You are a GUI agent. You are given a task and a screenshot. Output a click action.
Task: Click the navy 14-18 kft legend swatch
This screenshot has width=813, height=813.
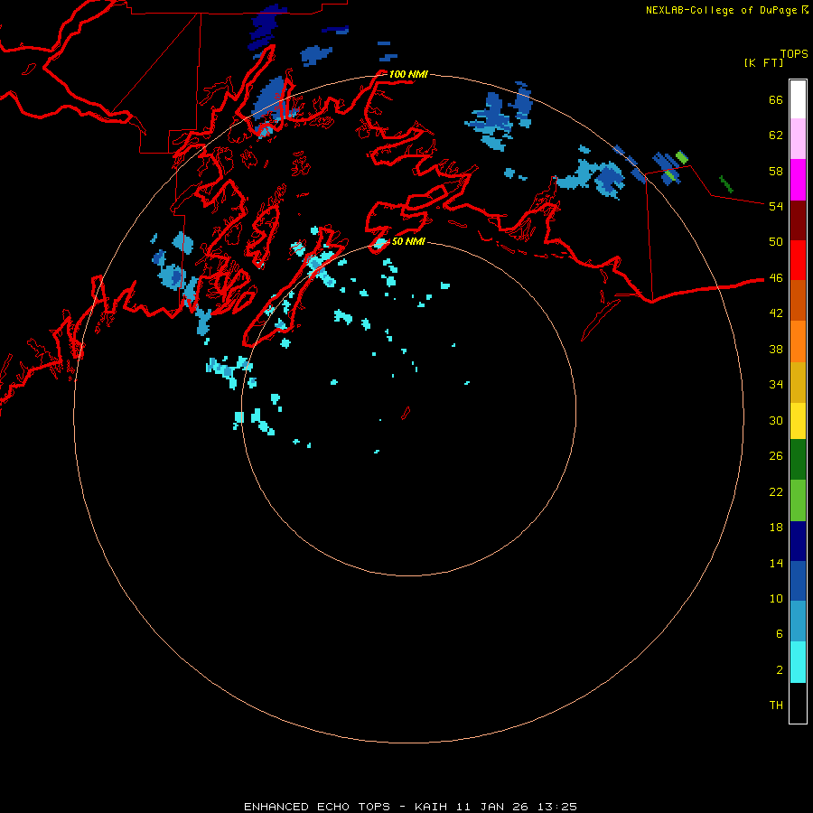coord(798,541)
